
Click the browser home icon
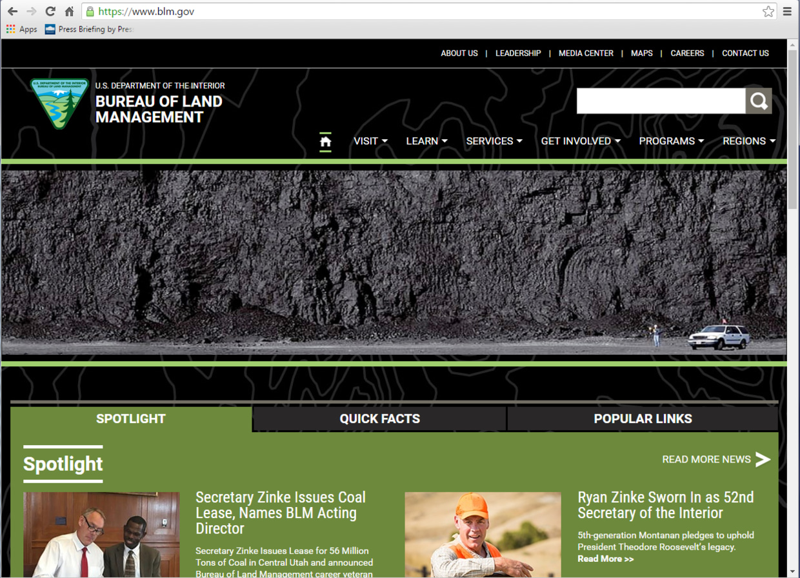69,12
